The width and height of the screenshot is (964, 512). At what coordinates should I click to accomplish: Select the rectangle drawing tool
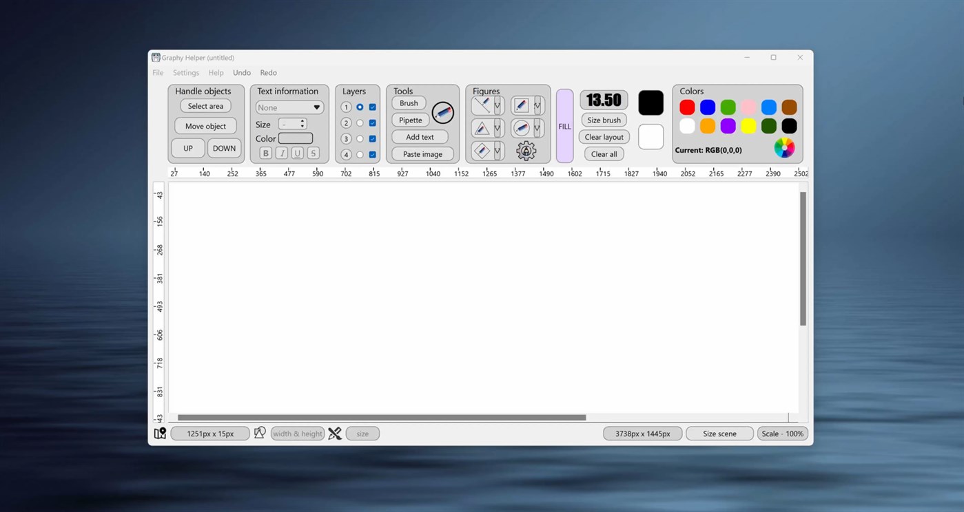pyautogui.click(x=520, y=105)
